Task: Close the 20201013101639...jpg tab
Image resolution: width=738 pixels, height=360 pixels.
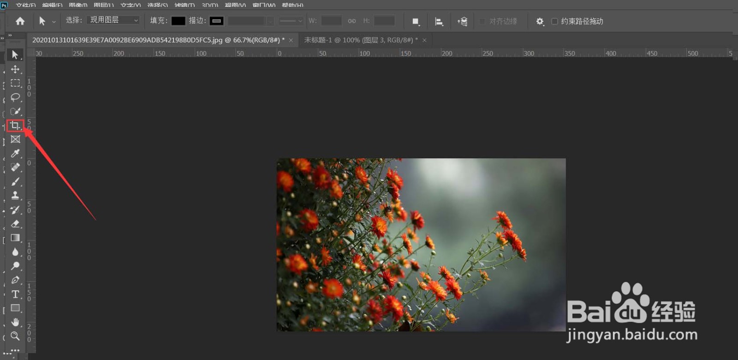Action: tap(291, 41)
